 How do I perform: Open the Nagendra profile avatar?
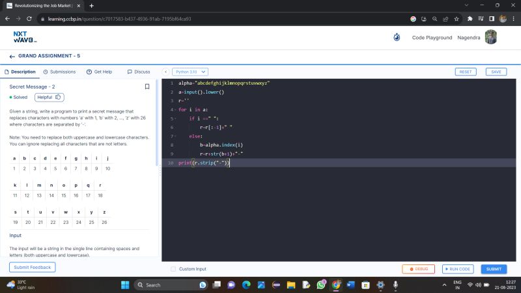[x=490, y=37]
